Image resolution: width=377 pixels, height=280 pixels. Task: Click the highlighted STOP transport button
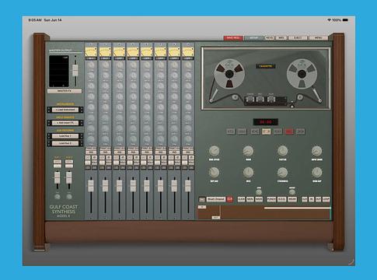click(266, 131)
